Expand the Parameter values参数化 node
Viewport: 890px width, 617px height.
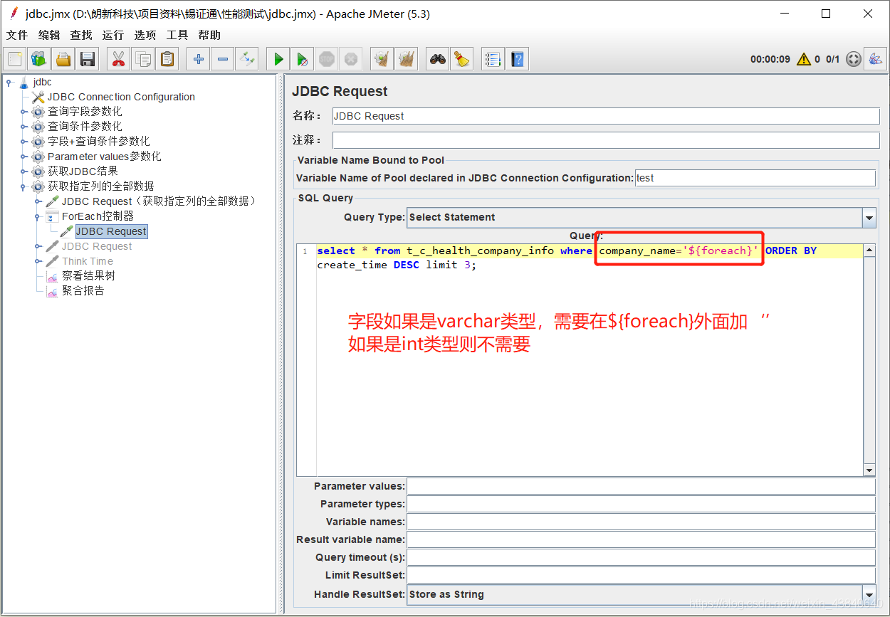23,157
